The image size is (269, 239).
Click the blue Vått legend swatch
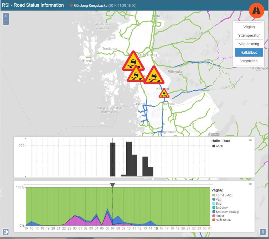tap(214, 199)
